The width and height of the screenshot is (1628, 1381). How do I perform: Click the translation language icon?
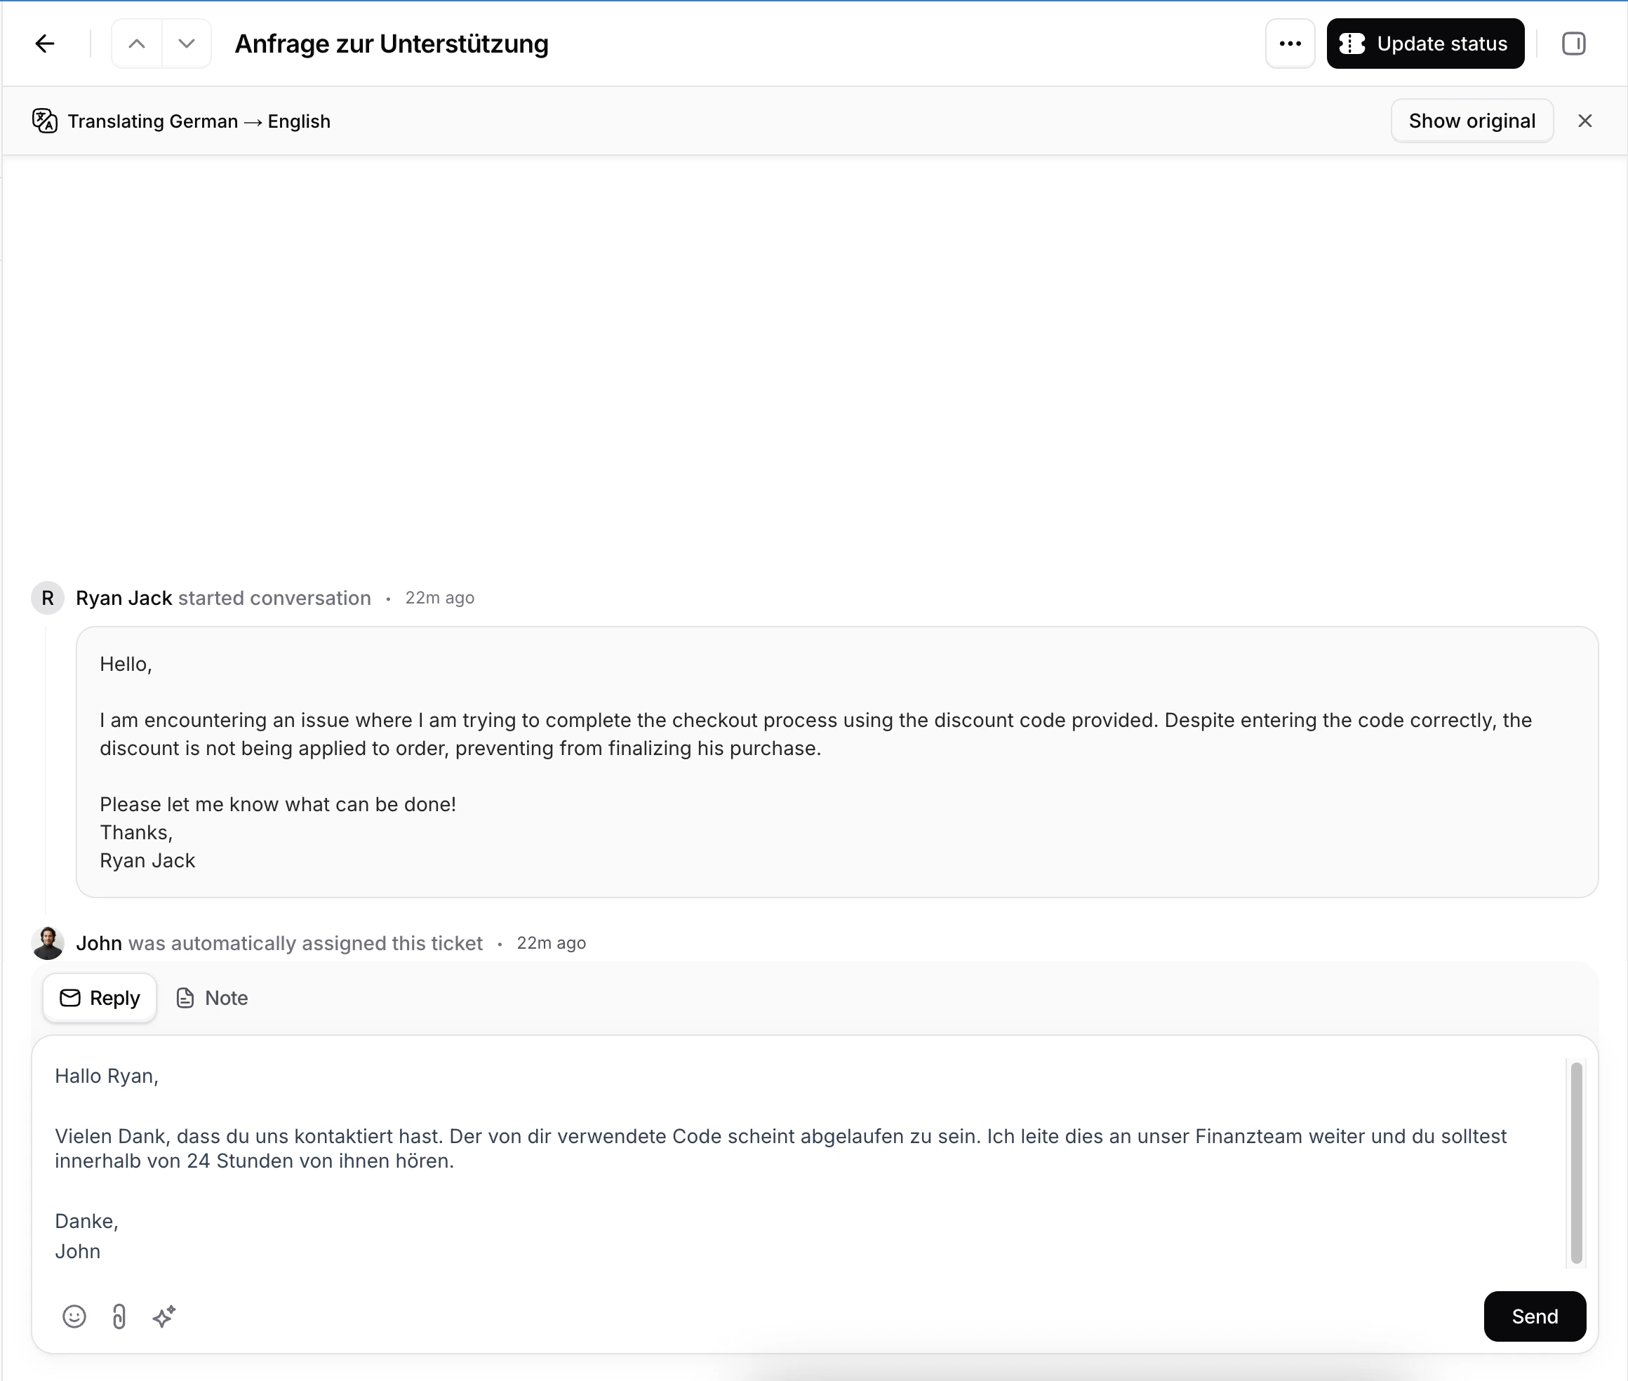coord(45,121)
